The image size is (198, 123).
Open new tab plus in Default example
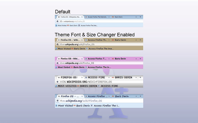pos(140,17)
